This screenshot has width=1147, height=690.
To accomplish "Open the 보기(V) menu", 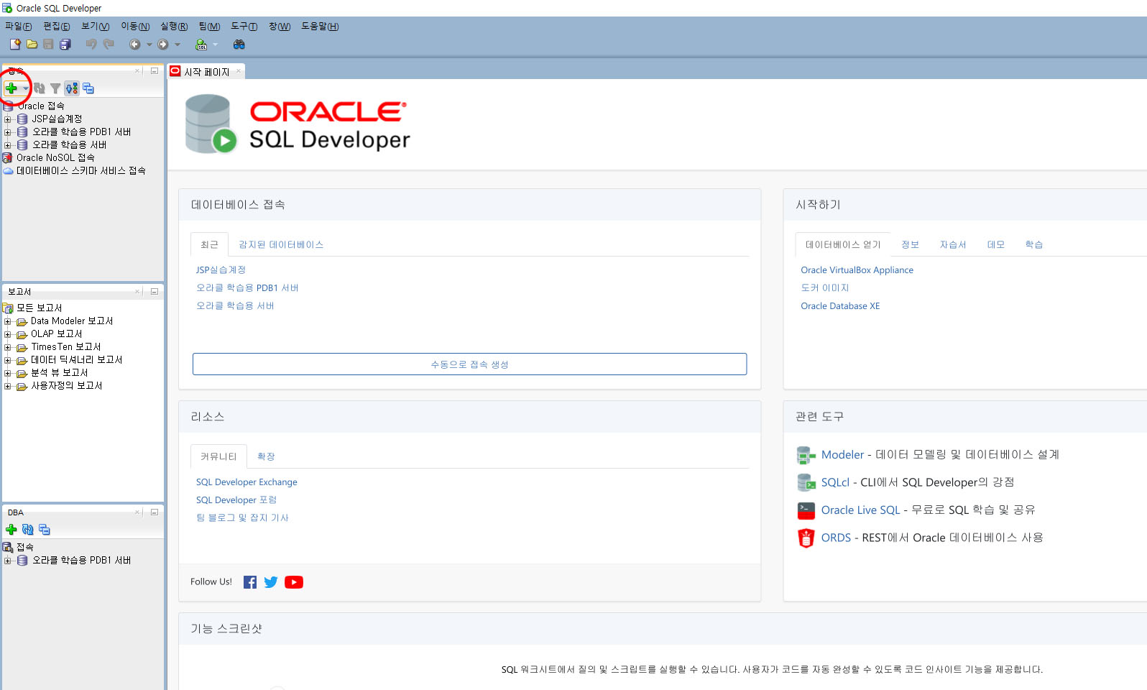I will click(96, 27).
